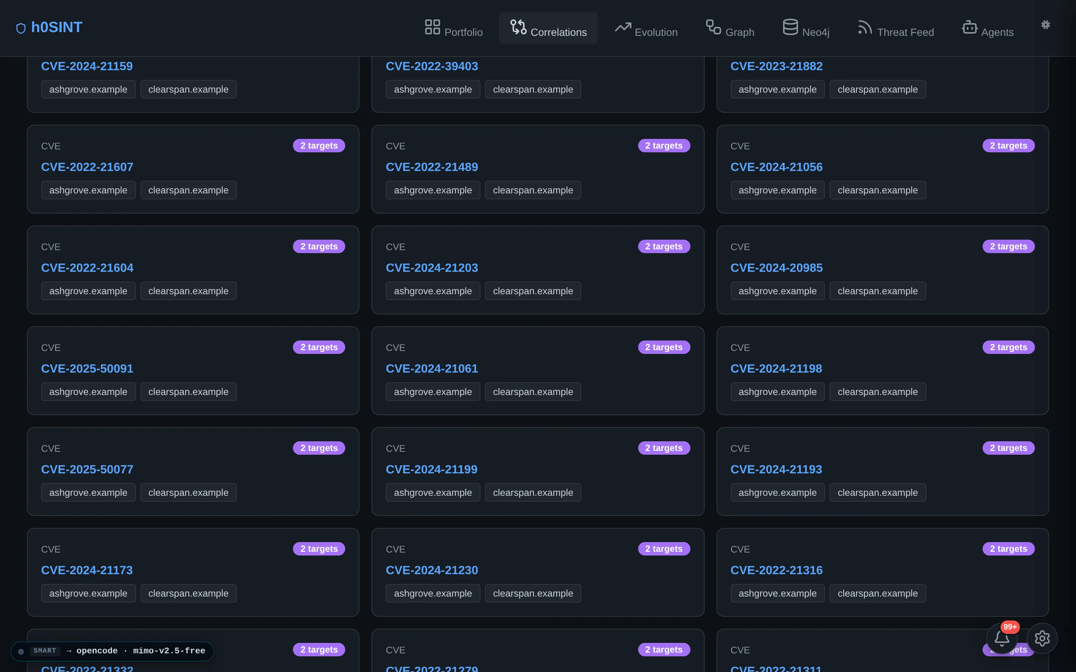Go to the Graph tab
This screenshot has height=672, width=1076.
point(730,28)
